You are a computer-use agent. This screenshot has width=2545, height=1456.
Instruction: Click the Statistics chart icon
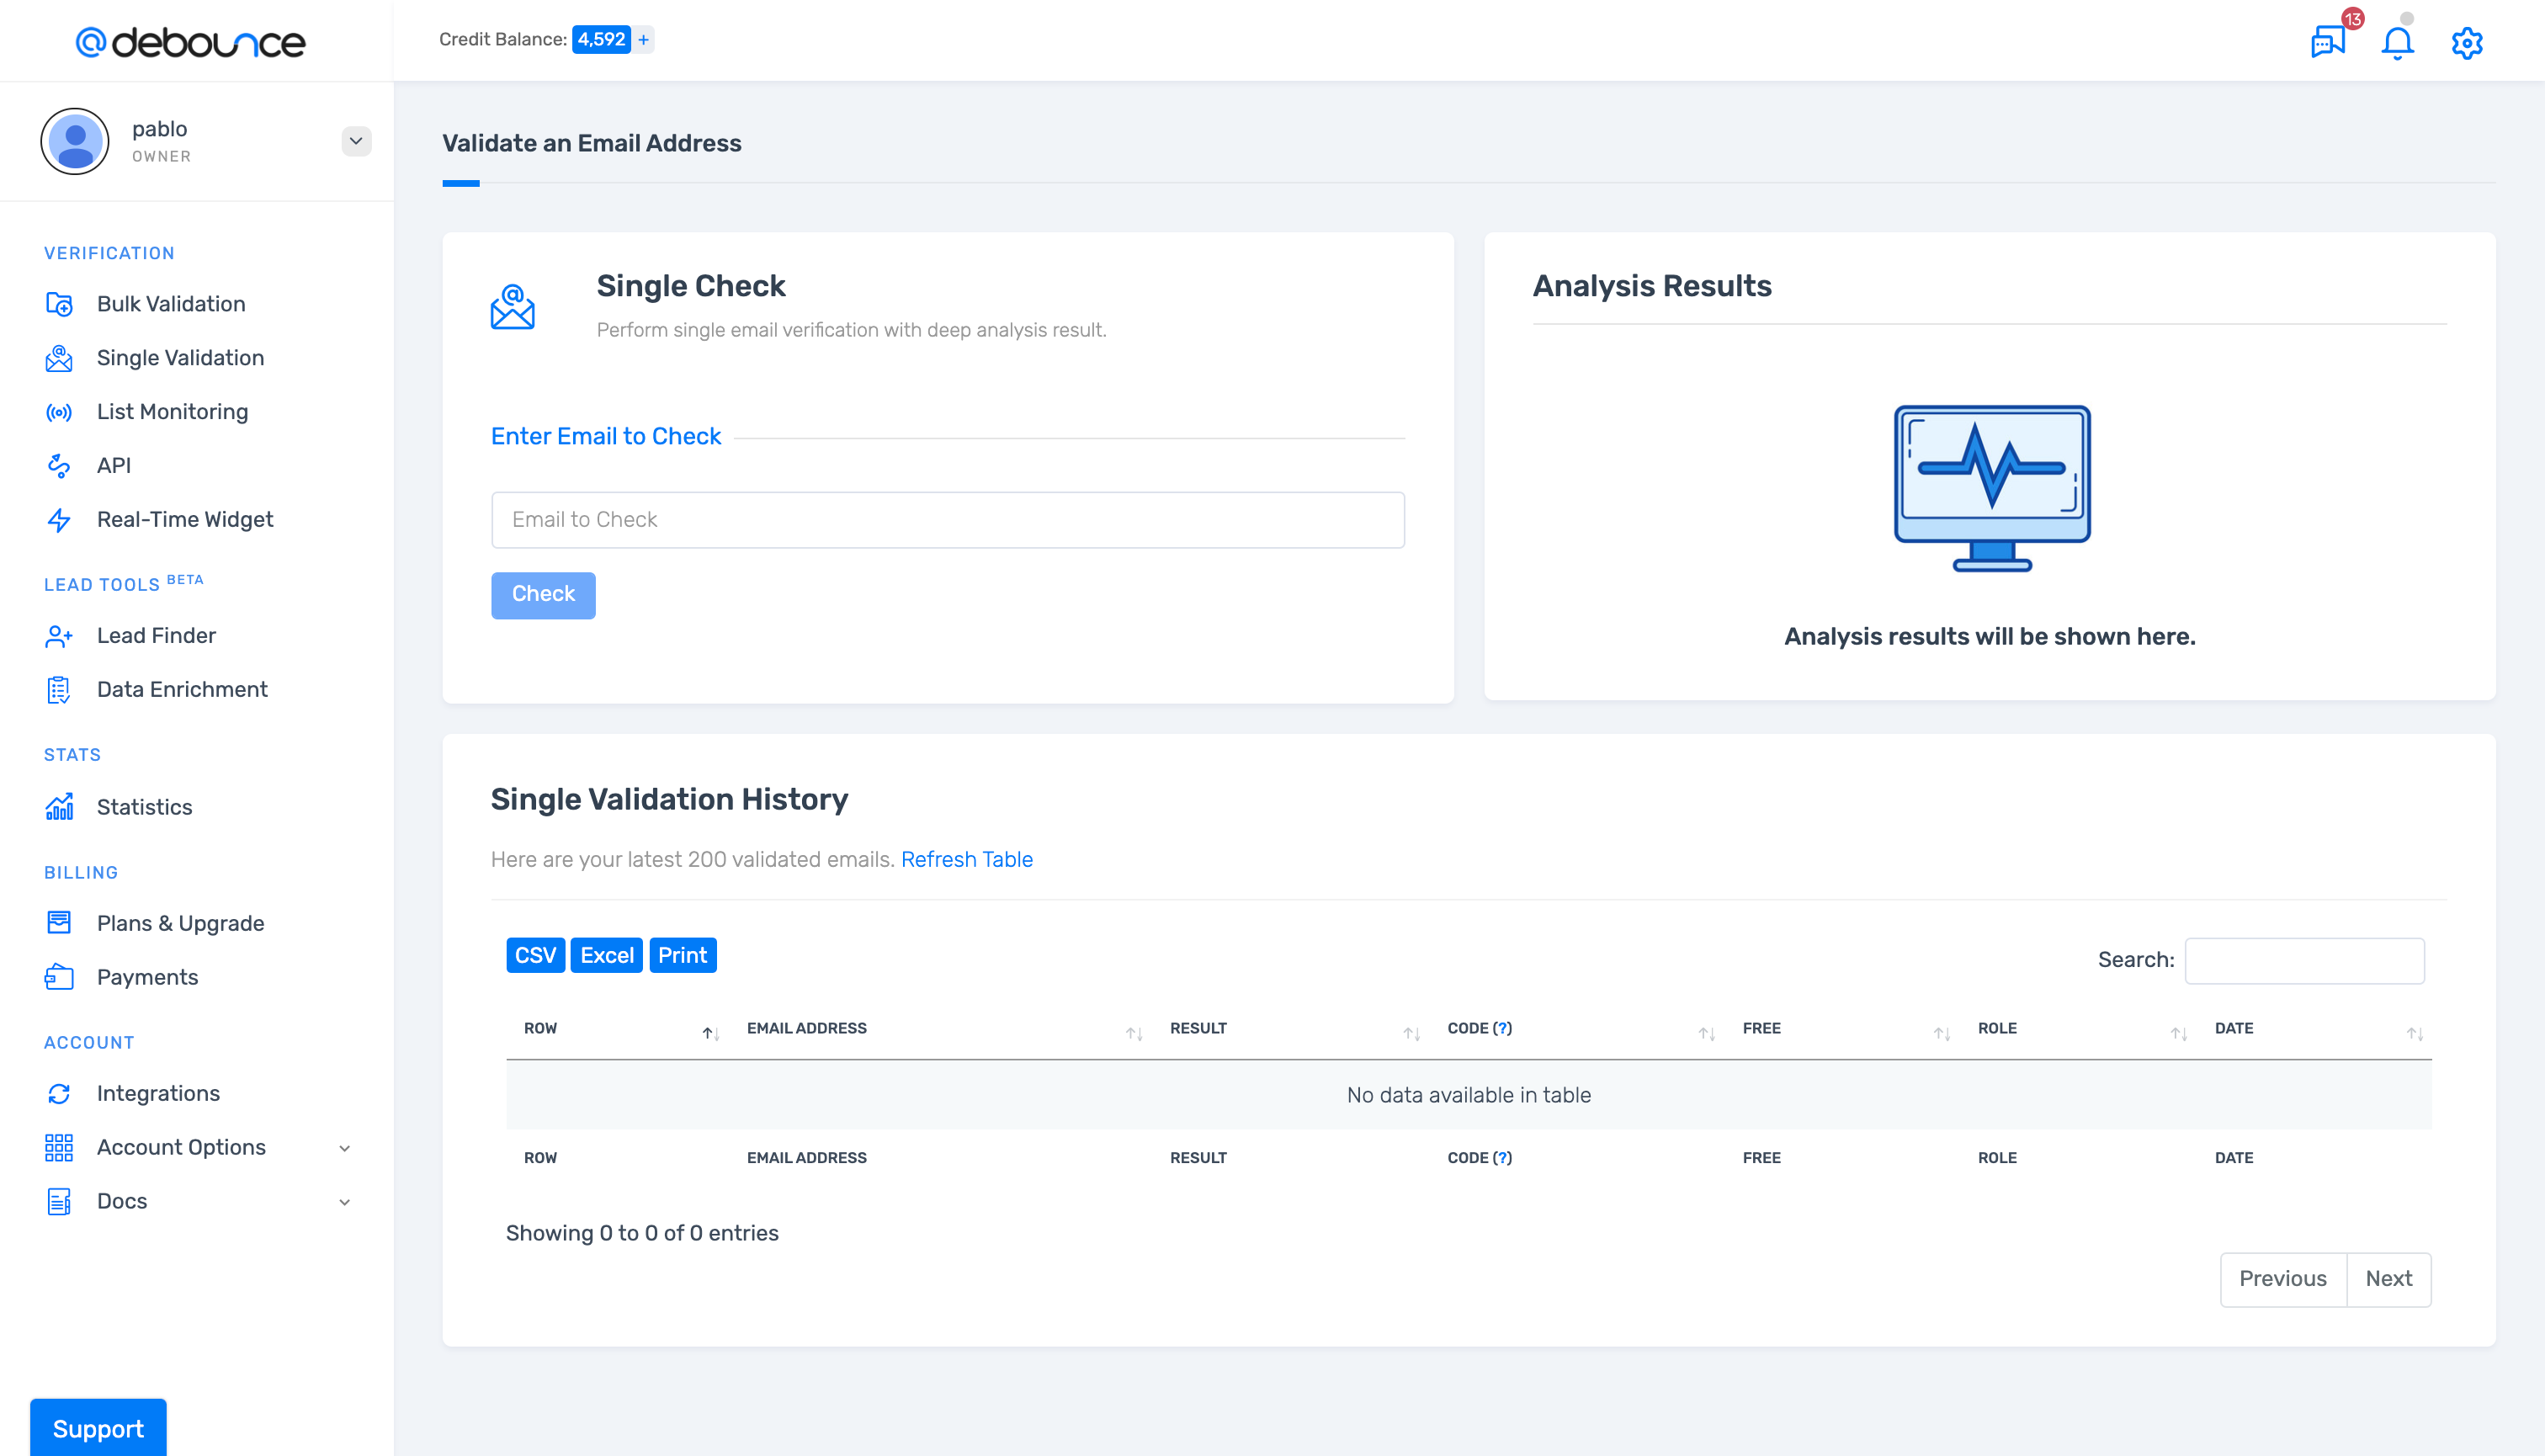(x=59, y=807)
